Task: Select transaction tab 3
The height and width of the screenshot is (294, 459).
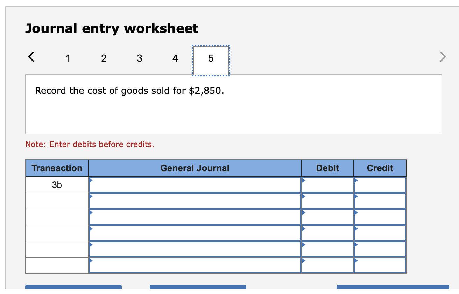Action: (140, 58)
